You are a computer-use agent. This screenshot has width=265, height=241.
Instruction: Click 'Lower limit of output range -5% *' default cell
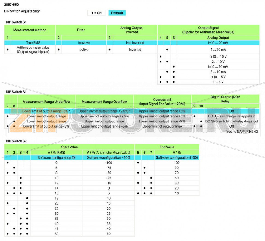(x=46, y=111)
